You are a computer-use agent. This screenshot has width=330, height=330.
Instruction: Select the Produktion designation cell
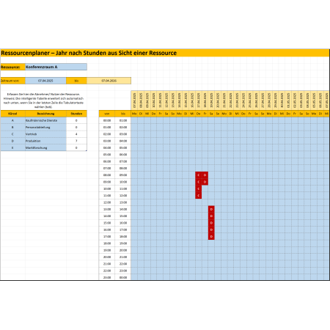tap(45, 141)
